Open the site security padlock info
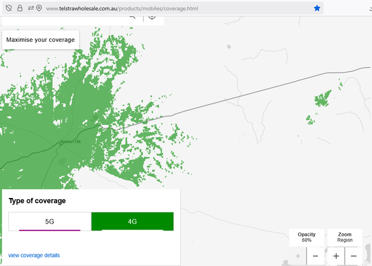Image resolution: width=372 pixels, height=266 pixels. (20, 8)
